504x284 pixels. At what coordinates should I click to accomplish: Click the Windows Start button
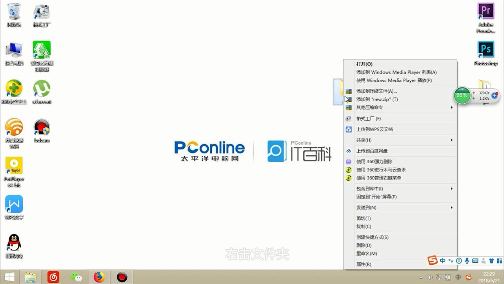tap(9, 277)
